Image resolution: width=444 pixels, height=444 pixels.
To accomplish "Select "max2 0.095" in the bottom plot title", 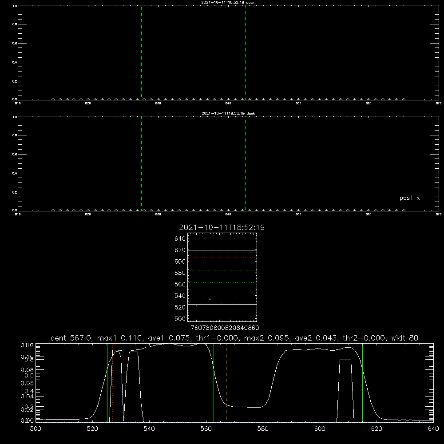I will [x=267, y=338].
